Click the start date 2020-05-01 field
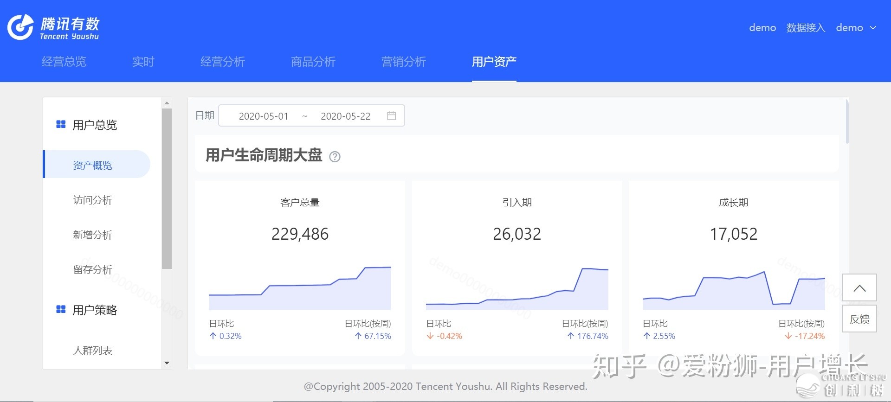Screen dimensions: 891x402 click(x=263, y=116)
